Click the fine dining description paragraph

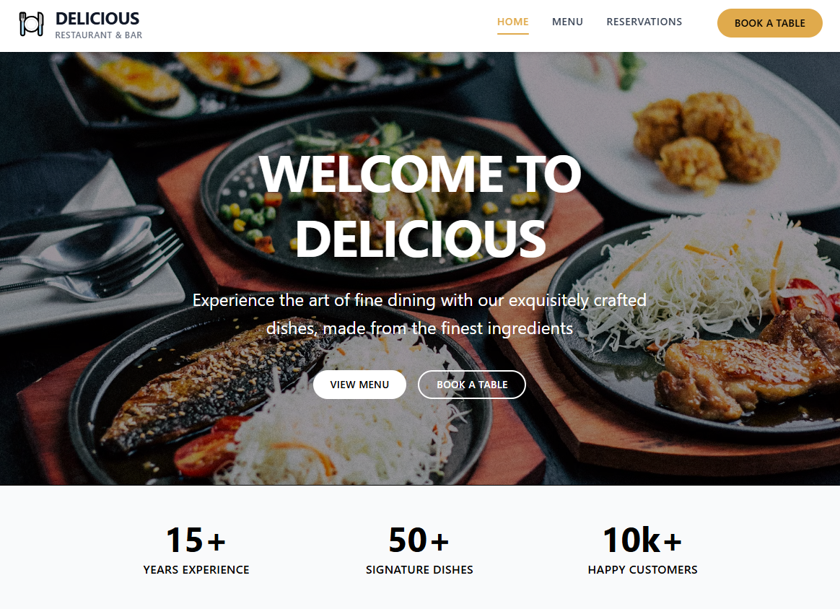420,314
